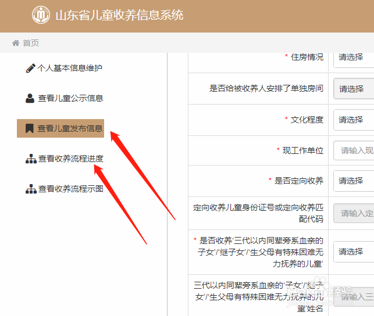374x316 pixels.
Task: Open the 是否收养三代以内同辈旁系血亲 dropdown
Action: tap(354, 252)
